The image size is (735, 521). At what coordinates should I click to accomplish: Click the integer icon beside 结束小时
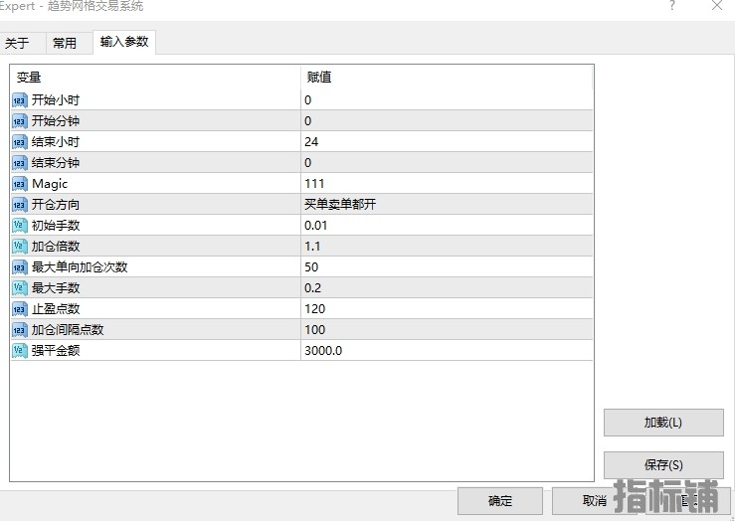click(x=19, y=142)
